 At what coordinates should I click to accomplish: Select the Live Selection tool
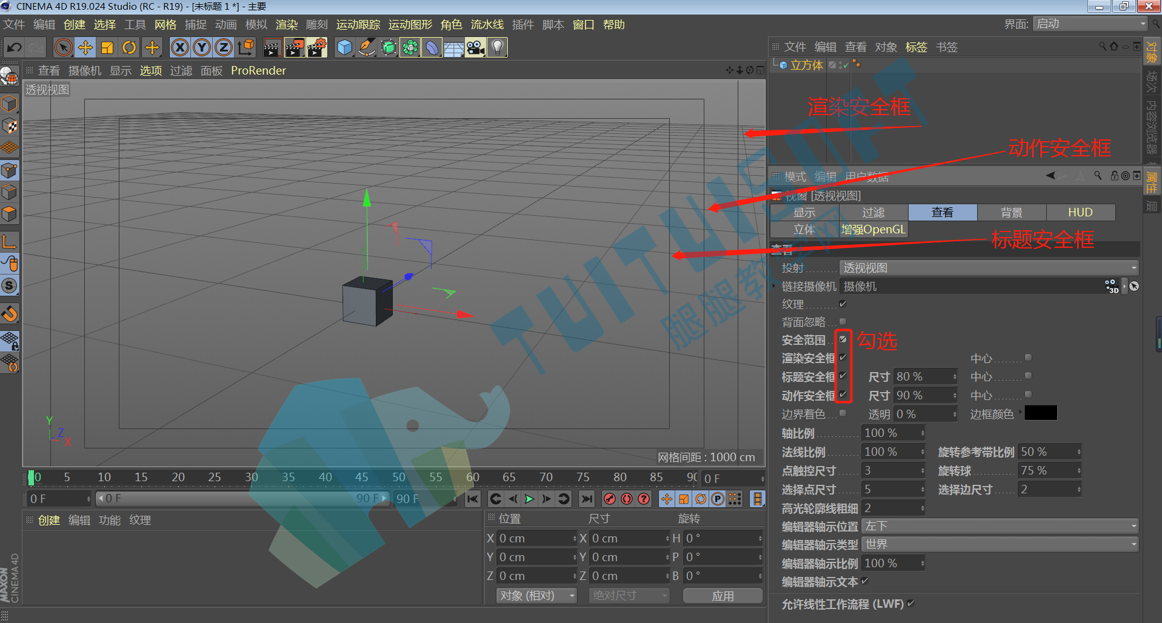point(63,47)
